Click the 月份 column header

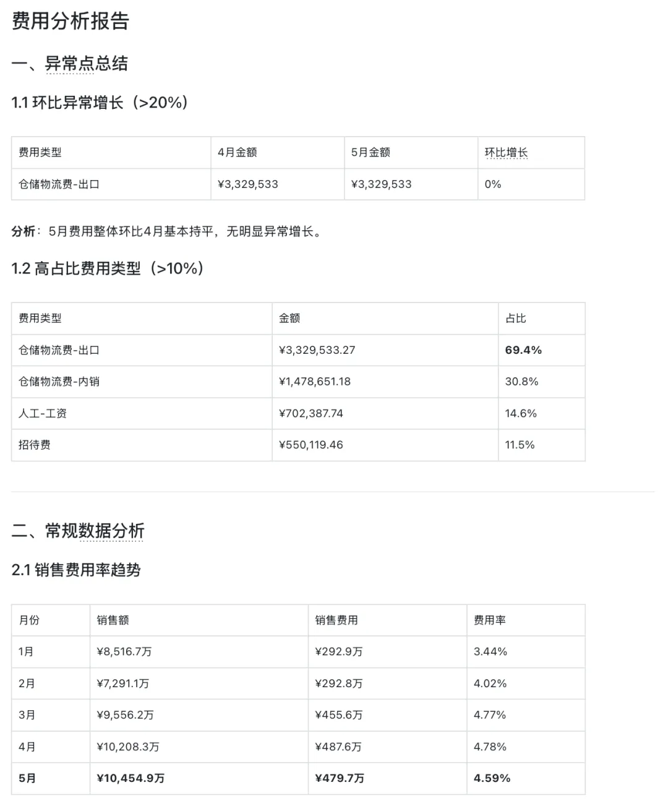pos(29,620)
